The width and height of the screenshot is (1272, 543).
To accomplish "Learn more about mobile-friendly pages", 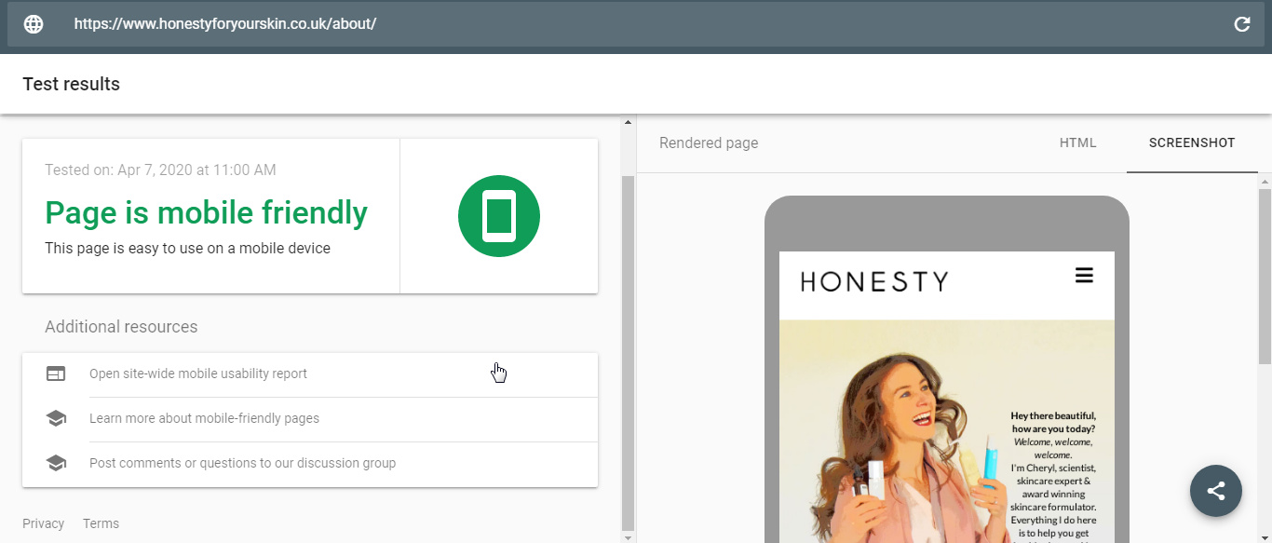I will 310,419.
